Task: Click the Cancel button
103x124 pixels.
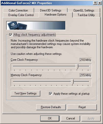Action: click(71, 118)
